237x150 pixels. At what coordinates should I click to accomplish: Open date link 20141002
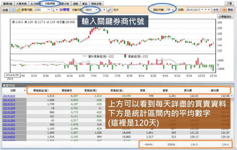point(9,129)
